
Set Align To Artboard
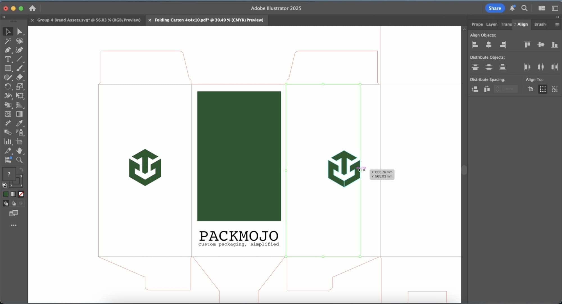point(531,89)
